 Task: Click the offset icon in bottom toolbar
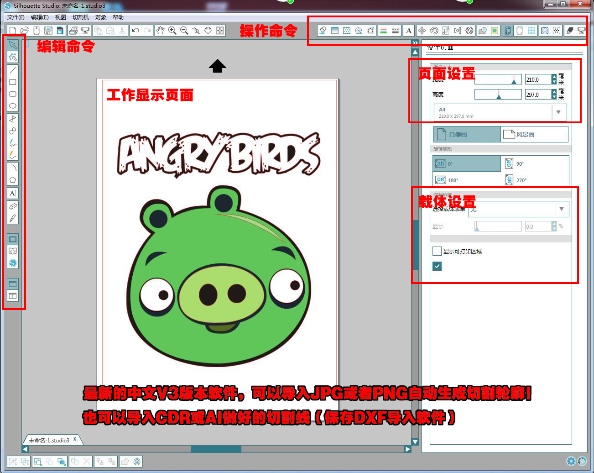pos(137,462)
